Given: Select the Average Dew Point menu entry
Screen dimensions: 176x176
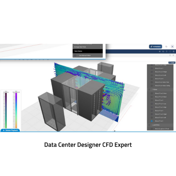Looking at the screenshot, I should tap(88, 47).
